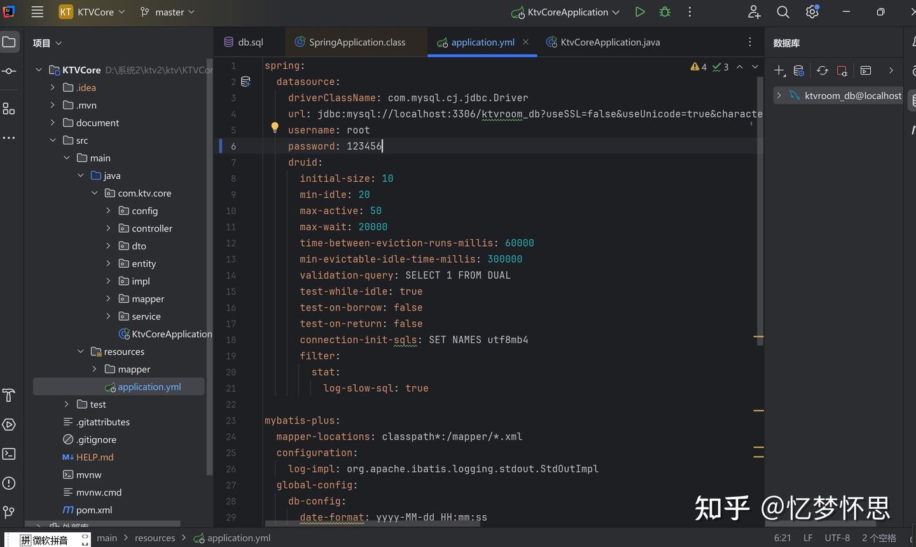Click LF line separator in status bar
The image size is (916, 547).
click(x=807, y=537)
